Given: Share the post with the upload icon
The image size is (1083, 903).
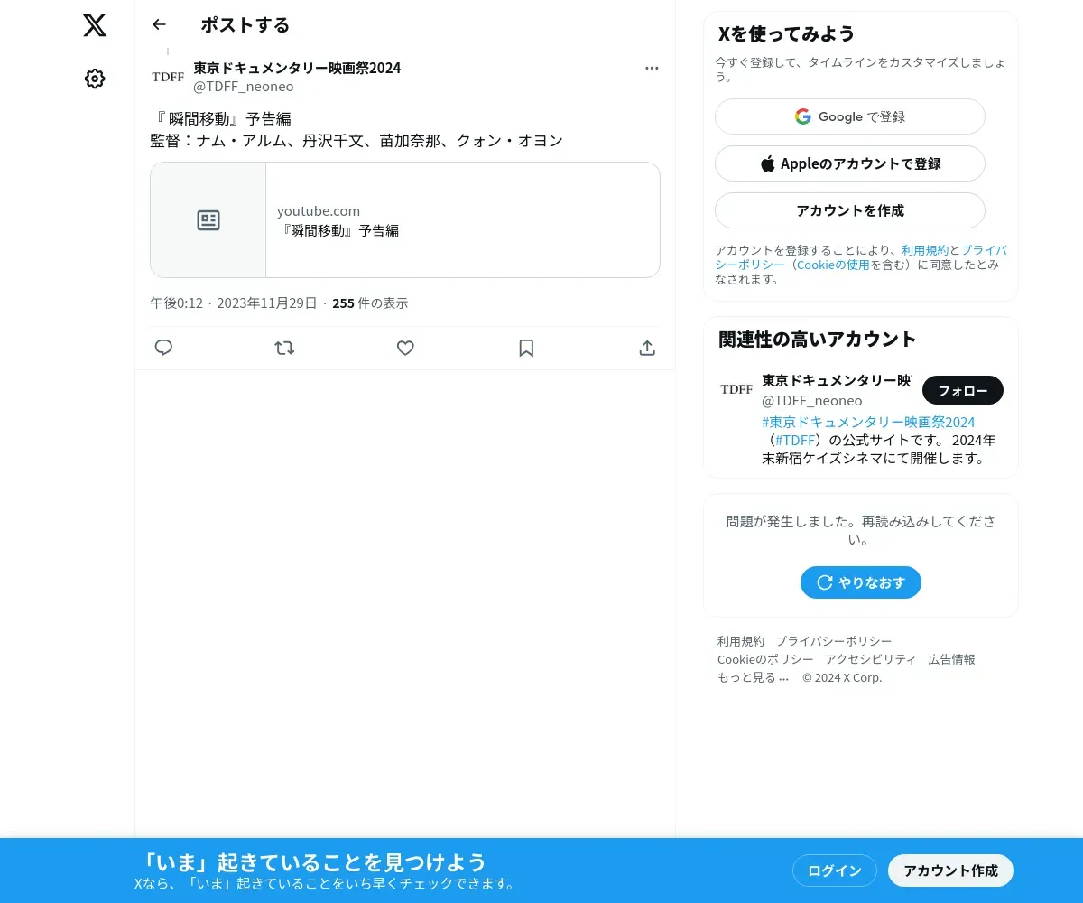Looking at the screenshot, I should tap(647, 348).
